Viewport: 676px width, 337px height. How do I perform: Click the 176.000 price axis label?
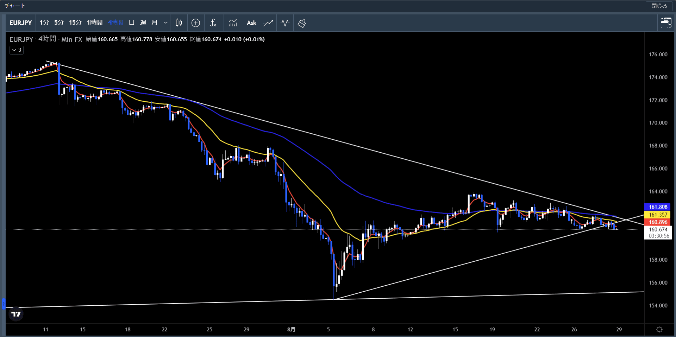[658, 55]
